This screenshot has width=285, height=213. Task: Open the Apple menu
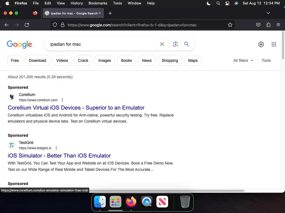click(x=7, y=3)
